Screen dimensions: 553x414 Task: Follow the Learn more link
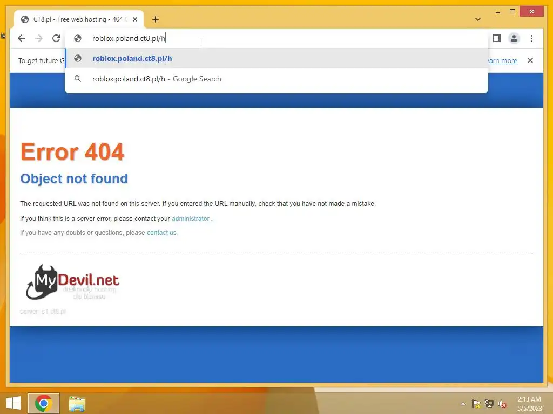click(x=502, y=60)
